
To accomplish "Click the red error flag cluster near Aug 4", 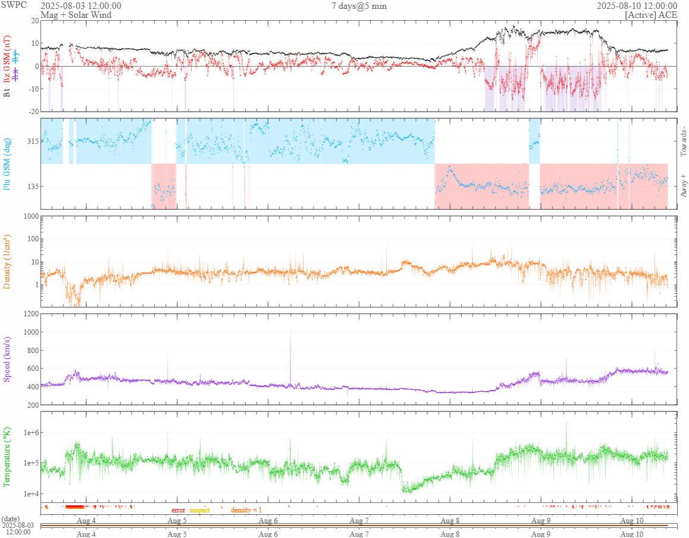I will 75,507.
